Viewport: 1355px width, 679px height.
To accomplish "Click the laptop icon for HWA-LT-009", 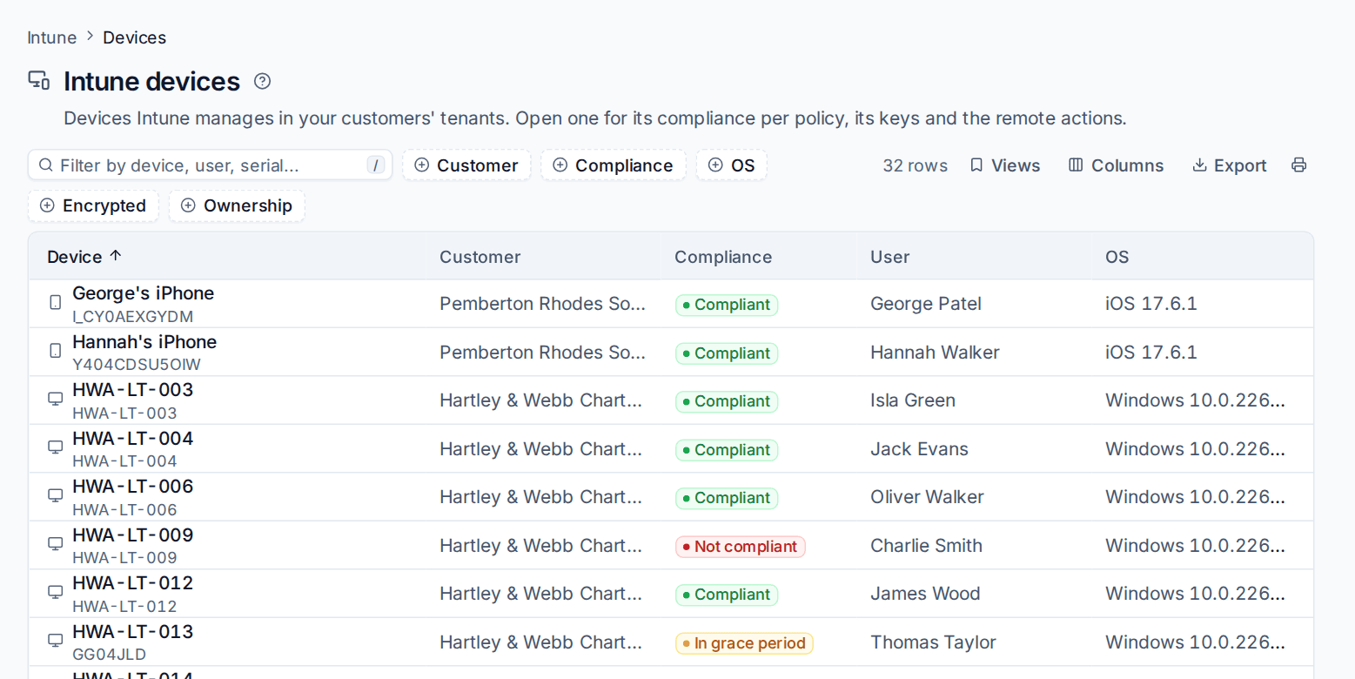I will click(56, 544).
